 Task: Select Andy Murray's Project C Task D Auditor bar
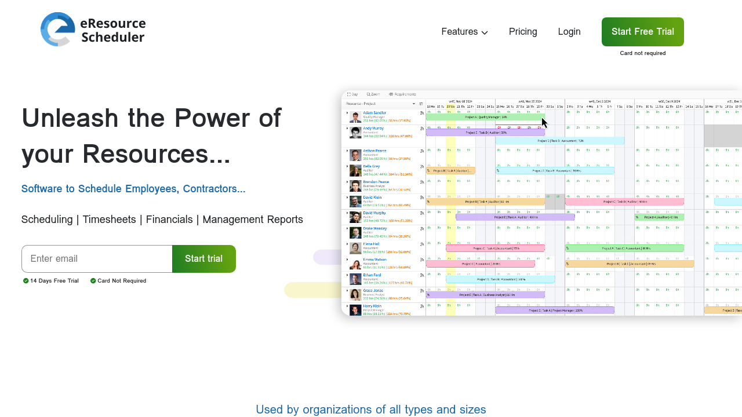pos(485,133)
